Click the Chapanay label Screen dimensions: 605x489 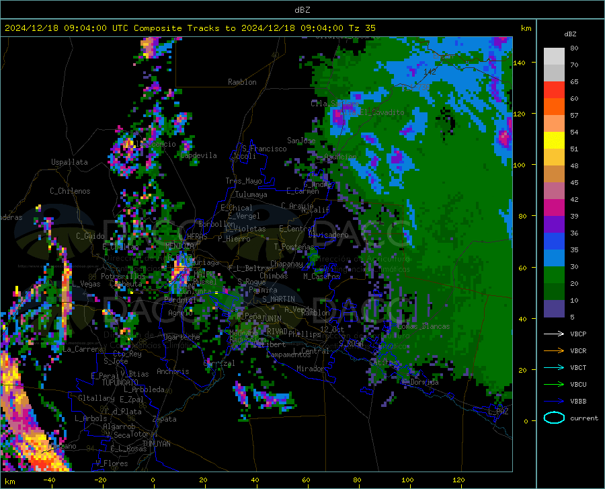(286, 264)
